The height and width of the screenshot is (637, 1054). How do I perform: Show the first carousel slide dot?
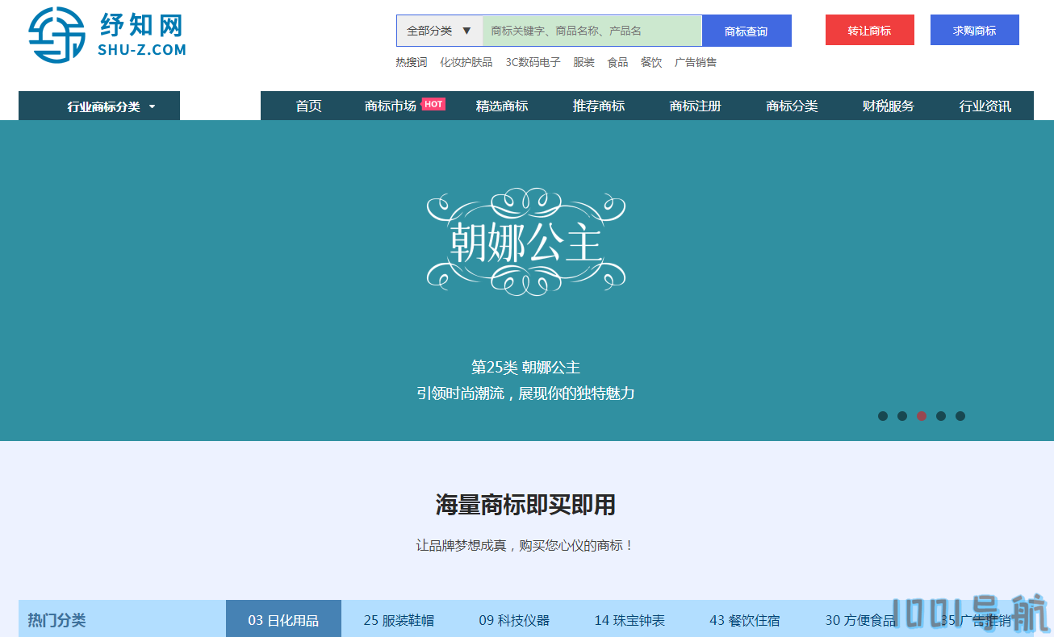883,416
